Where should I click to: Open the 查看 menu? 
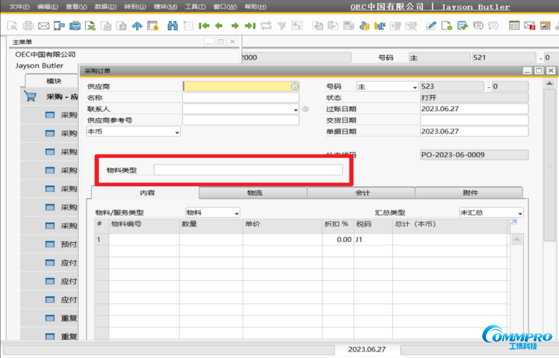click(x=77, y=7)
